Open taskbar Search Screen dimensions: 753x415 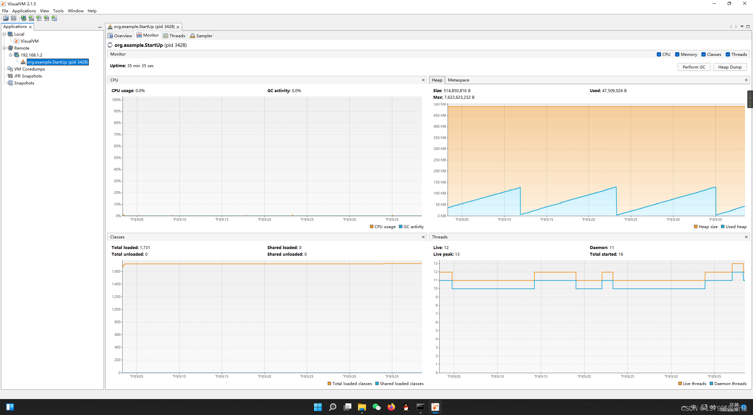pos(332,407)
